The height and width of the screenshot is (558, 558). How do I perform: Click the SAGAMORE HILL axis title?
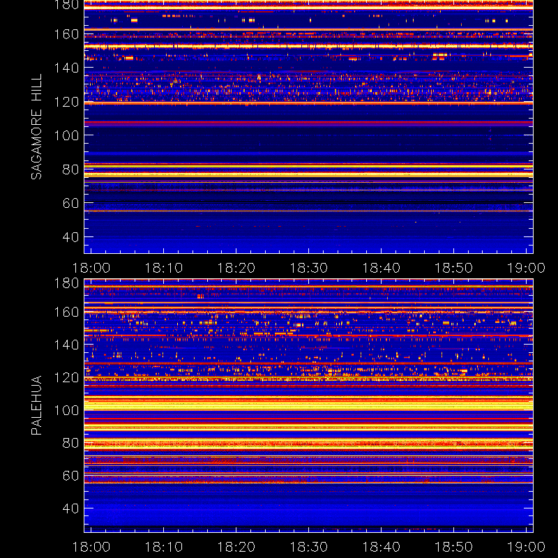[37, 127]
